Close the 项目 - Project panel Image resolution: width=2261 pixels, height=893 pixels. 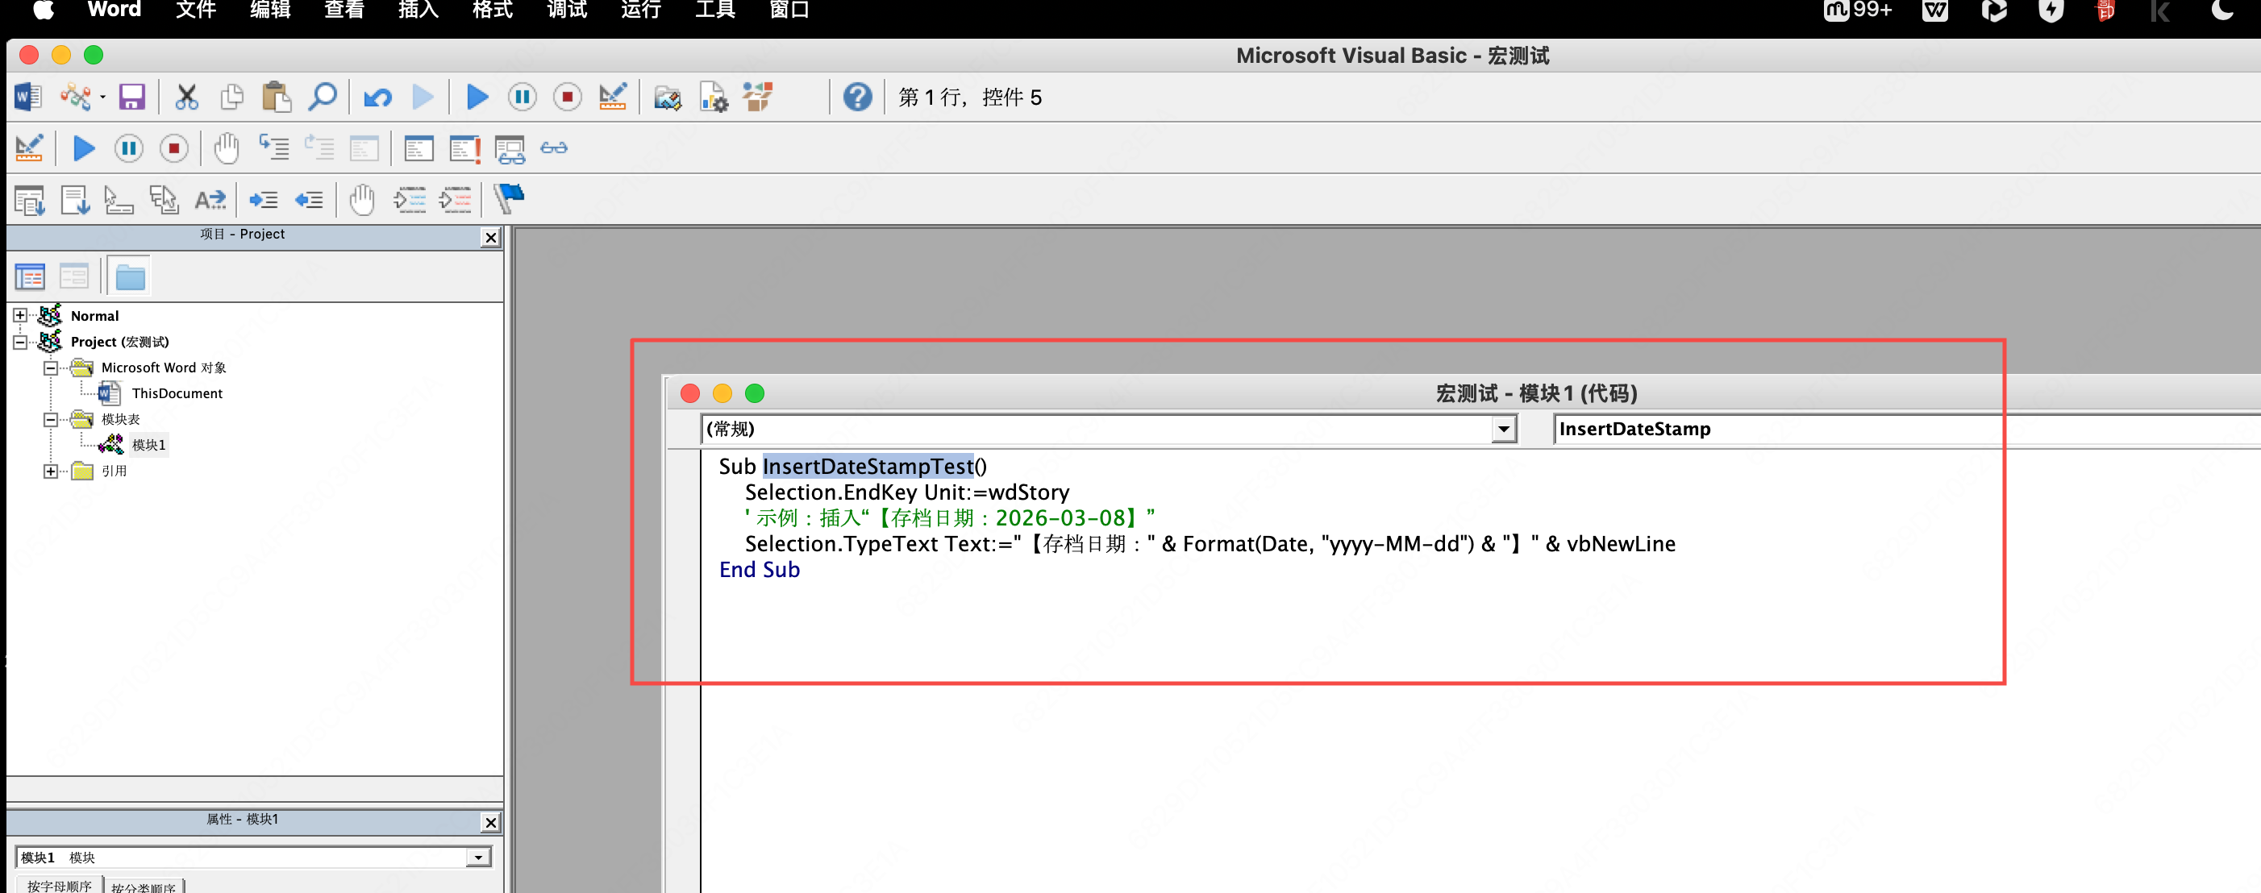(490, 237)
